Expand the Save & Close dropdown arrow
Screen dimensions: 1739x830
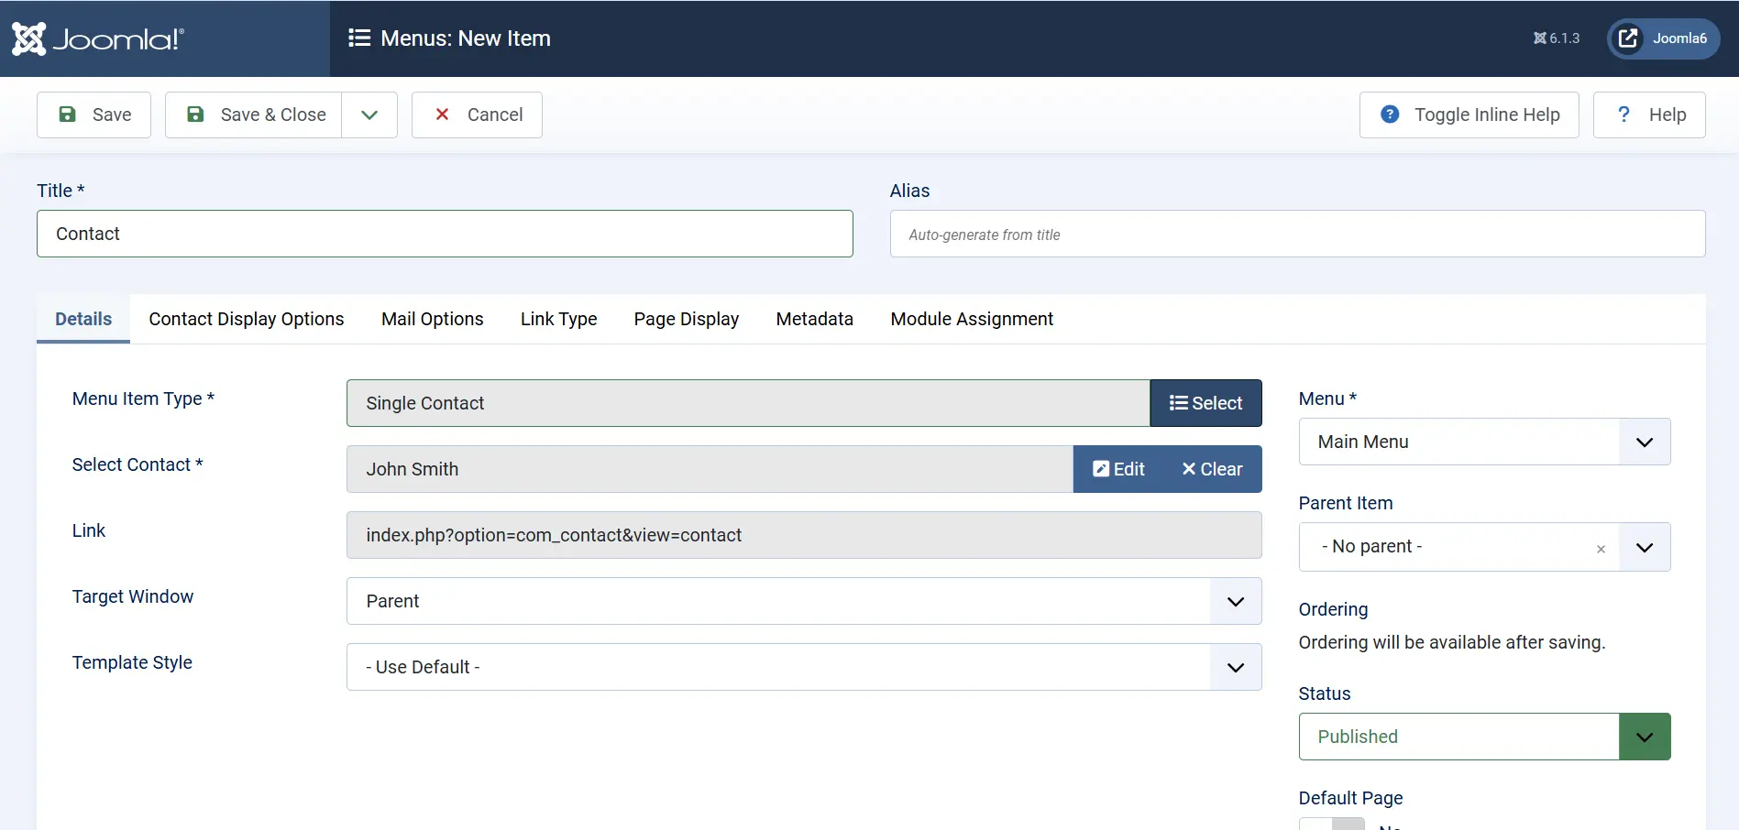369,115
